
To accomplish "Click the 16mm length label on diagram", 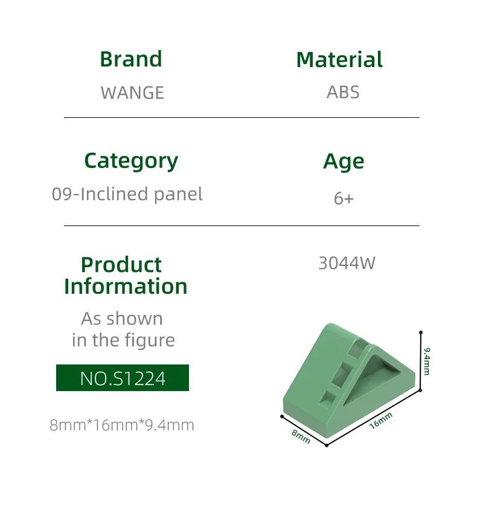I will [x=380, y=419].
